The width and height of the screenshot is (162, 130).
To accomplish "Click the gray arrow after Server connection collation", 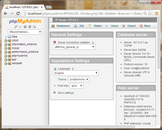I will click(x=93, y=43).
